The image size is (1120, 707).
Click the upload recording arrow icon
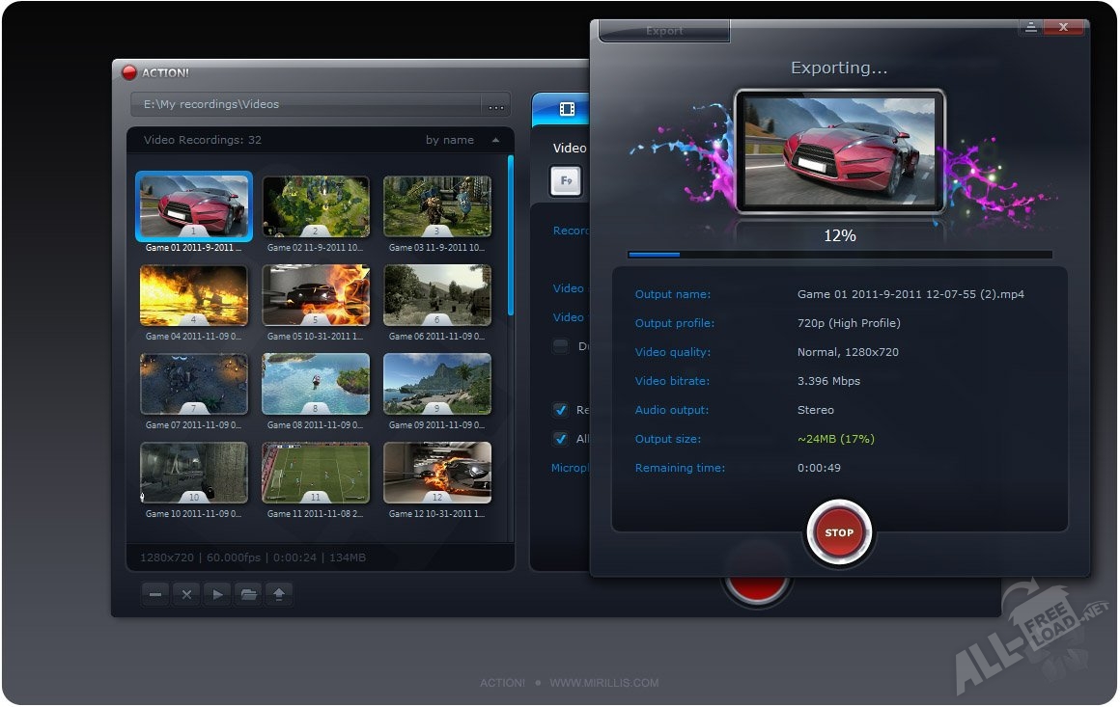point(279,595)
